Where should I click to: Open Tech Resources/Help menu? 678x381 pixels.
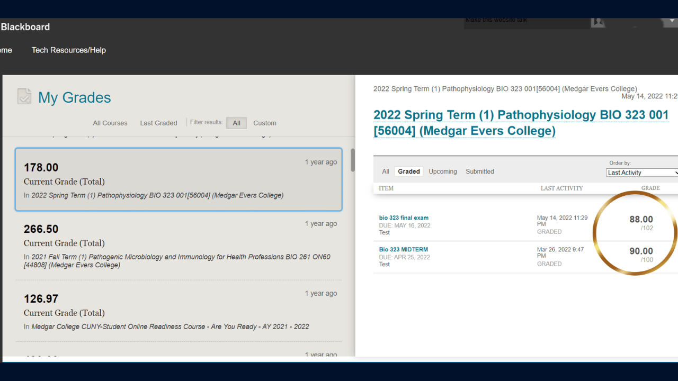click(x=69, y=50)
